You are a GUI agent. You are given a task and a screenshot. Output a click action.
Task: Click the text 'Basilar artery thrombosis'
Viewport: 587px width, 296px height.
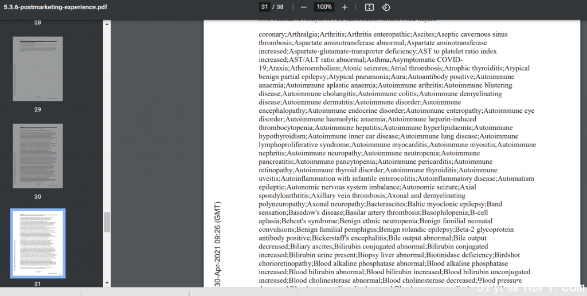pyautogui.click(x=382, y=212)
